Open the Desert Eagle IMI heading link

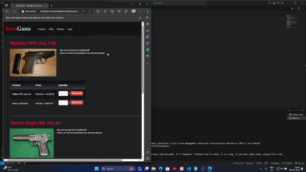[35, 123]
